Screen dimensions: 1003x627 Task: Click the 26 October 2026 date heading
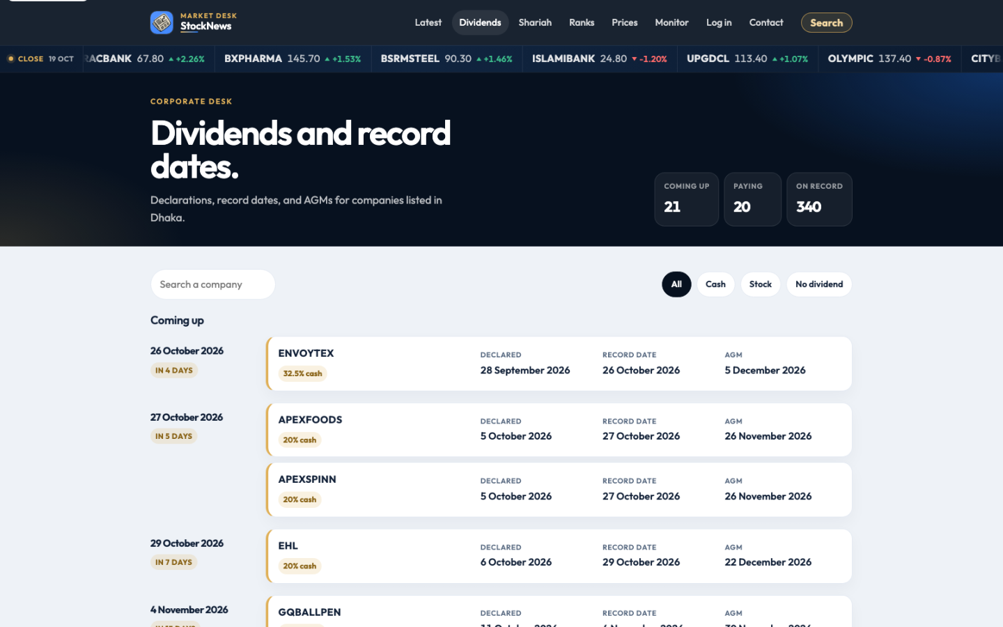point(187,351)
